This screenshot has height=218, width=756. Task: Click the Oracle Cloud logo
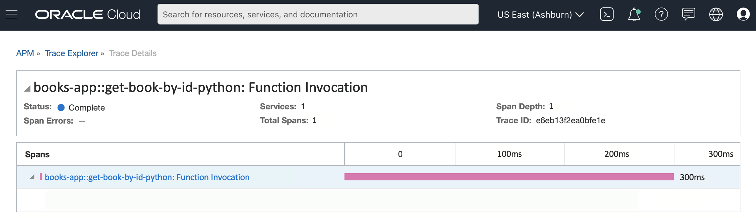88,14
